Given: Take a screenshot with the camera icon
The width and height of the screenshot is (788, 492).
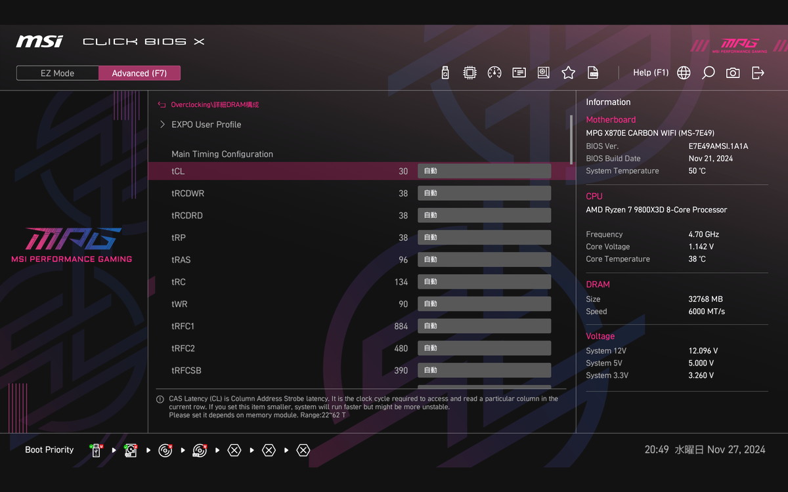Looking at the screenshot, I should pos(733,73).
